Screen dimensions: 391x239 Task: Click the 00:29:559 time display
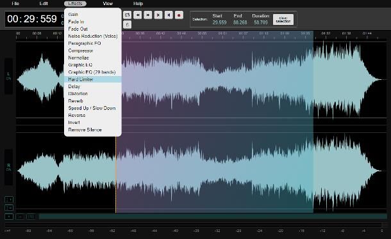(x=32, y=19)
